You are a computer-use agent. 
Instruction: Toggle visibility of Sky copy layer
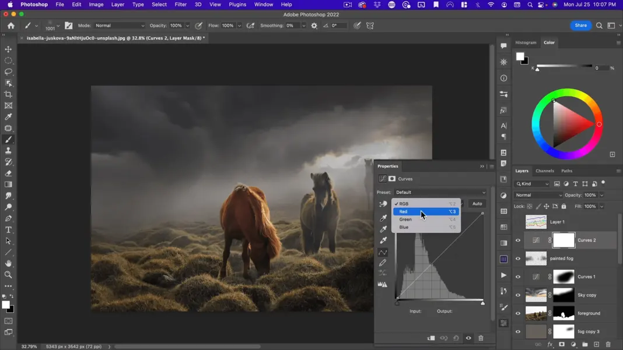click(518, 295)
